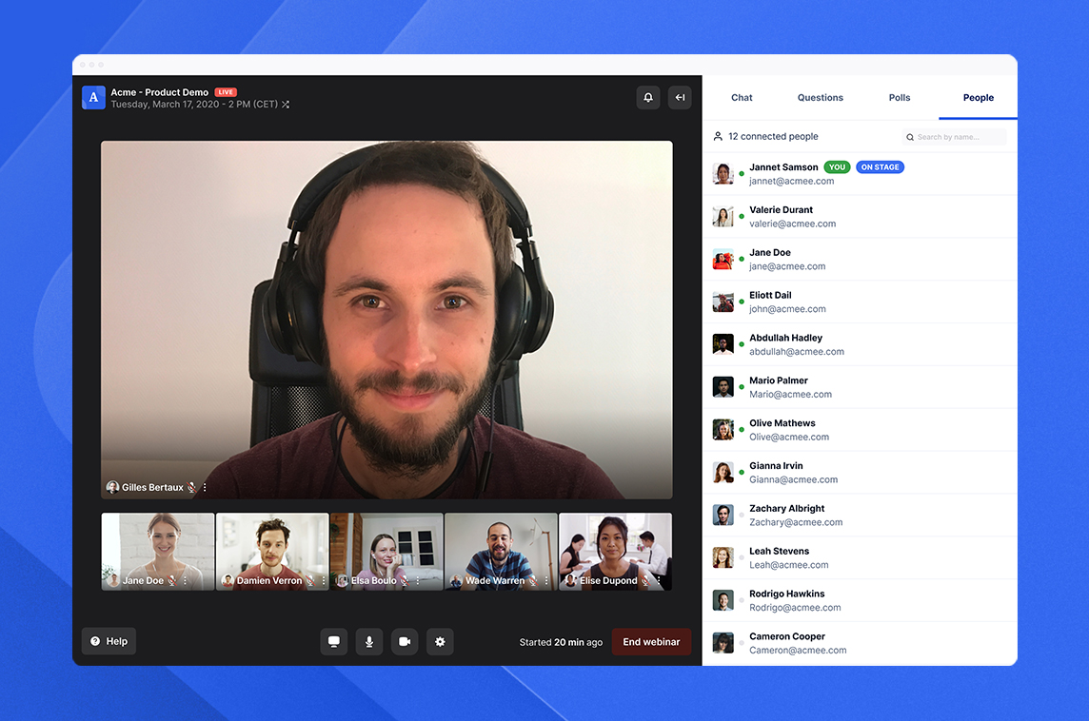Select Rodrigo Hawkins in the people list
Viewport: 1089px width, 721px height.
tap(860, 601)
